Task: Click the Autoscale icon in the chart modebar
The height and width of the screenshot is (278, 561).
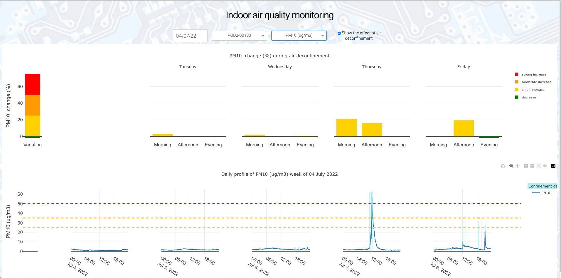Action: click(539, 166)
